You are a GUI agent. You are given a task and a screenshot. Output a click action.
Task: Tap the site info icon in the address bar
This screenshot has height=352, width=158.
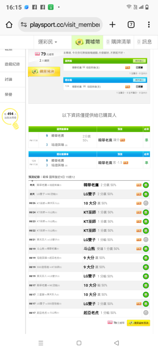pyautogui.click(x=24, y=25)
